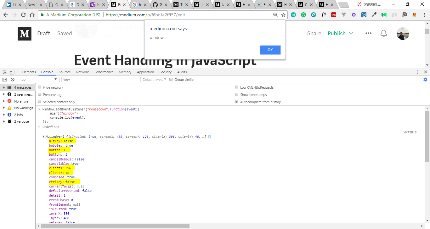430x229 pixels.
Task: Open the Publish dropdown
Action: [x=341, y=33]
